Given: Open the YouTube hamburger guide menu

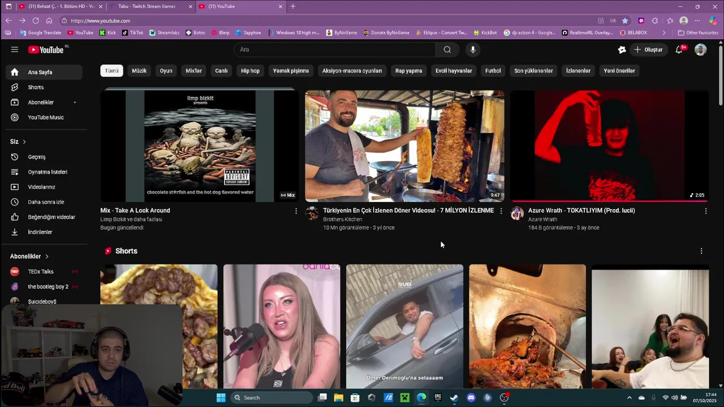Looking at the screenshot, I should [x=15, y=50].
